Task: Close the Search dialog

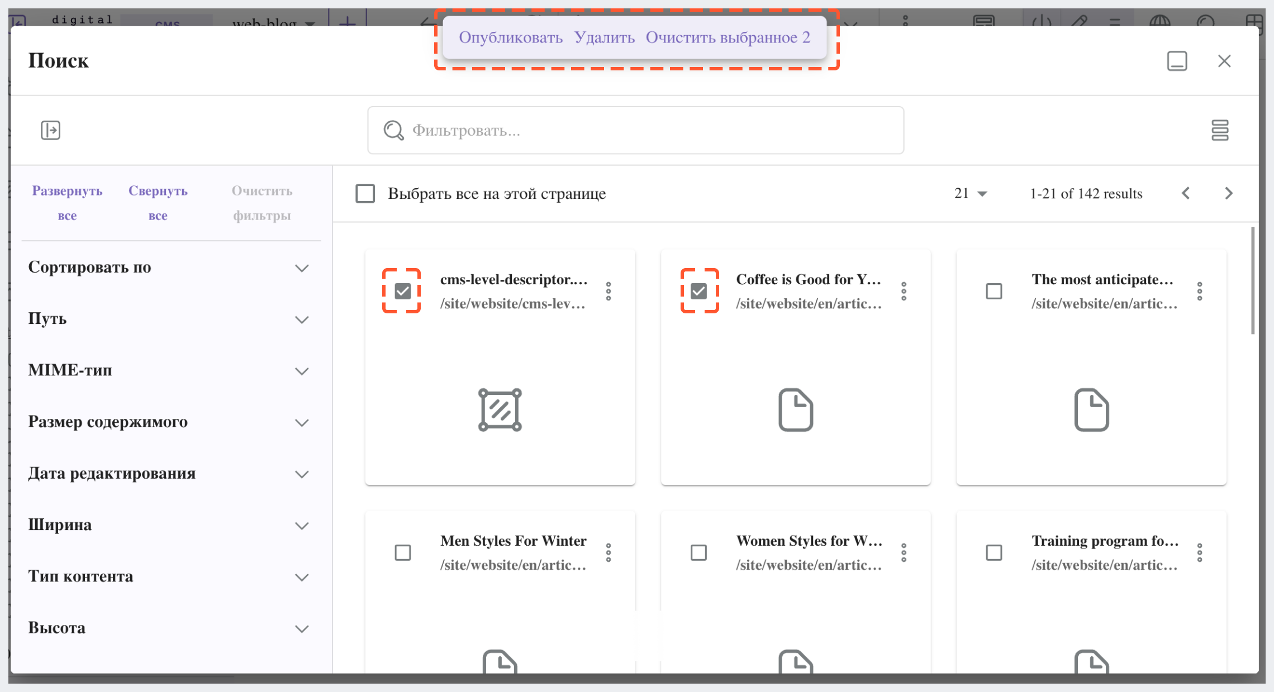Action: click(1224, 61)
